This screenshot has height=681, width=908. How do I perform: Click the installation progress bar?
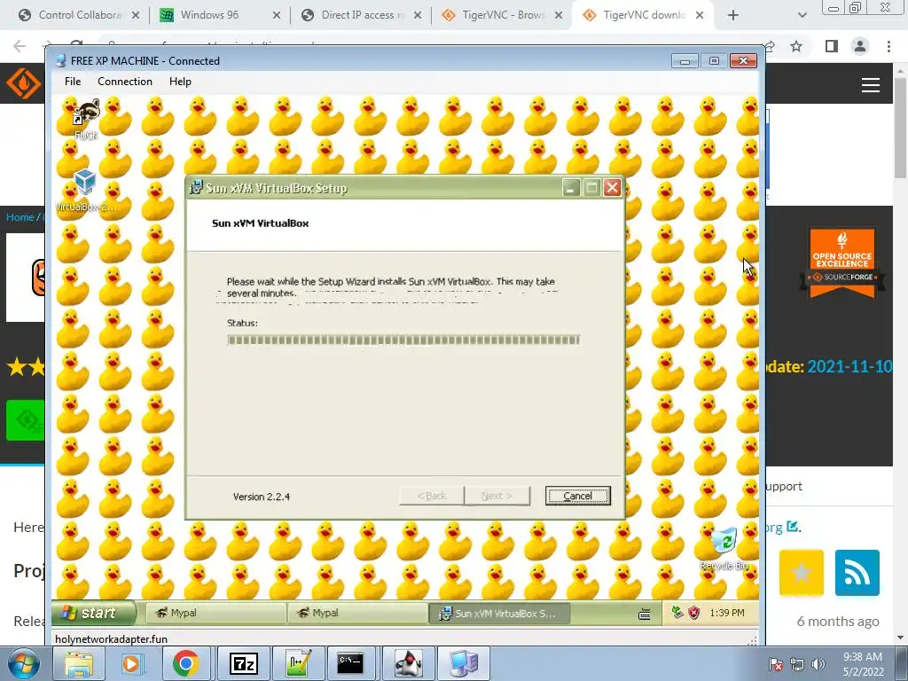pyautogui.click(x=403, y=340)
